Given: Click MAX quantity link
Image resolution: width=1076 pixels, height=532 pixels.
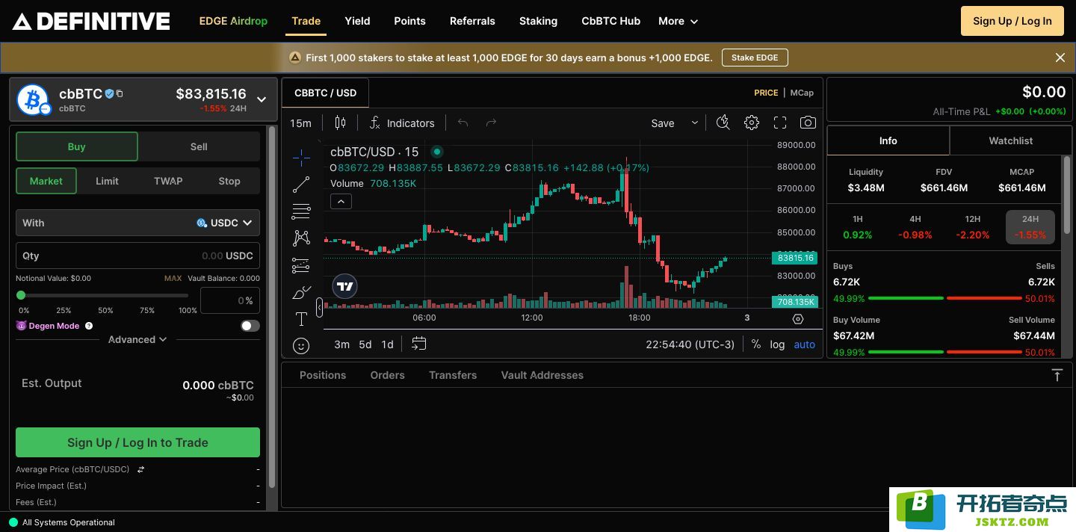Looking at the screenshot, I should (x=173, y=278).
